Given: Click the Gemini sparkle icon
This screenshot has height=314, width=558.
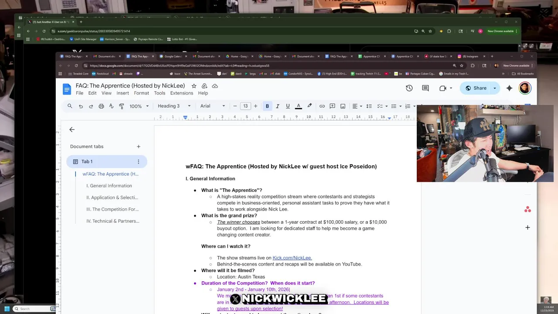Looking at the screenshot, I should [509, 88].
